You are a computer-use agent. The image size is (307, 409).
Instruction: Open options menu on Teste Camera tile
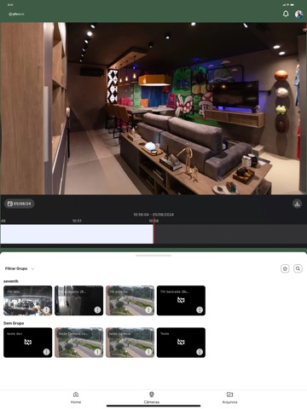click(97, 352)
